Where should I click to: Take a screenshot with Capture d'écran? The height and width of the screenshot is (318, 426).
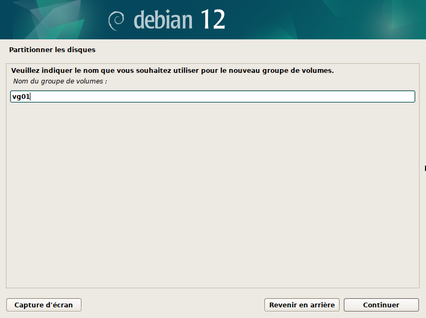(44, 305)
